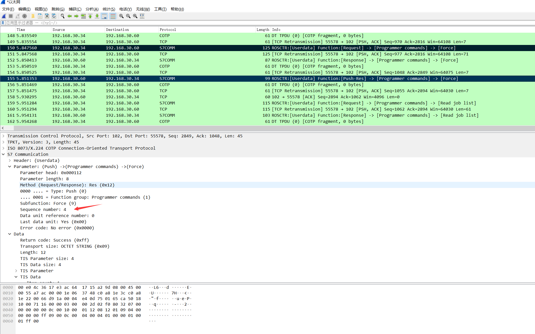Jump to the first packet icon
The width and height of the screenshot is (535, 334).
click(x=90, y=16)
